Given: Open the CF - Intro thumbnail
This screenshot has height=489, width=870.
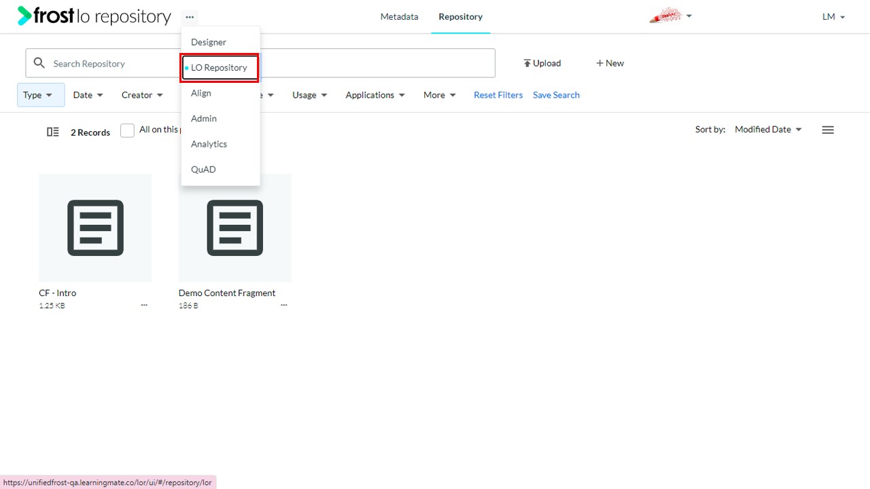Looking at the screenshot, I should coord(95,228).
